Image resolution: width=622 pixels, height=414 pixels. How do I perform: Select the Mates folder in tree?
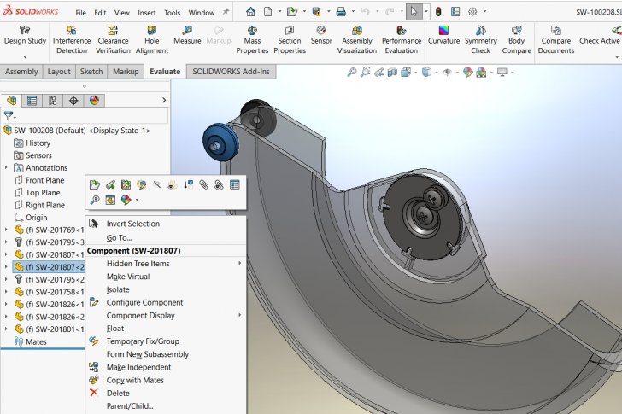(x=36, y=341)
